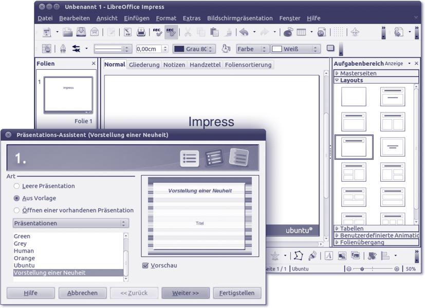Click the Undo arrow icon
This screenshot has height=308, width=425.
coord(244,32)
